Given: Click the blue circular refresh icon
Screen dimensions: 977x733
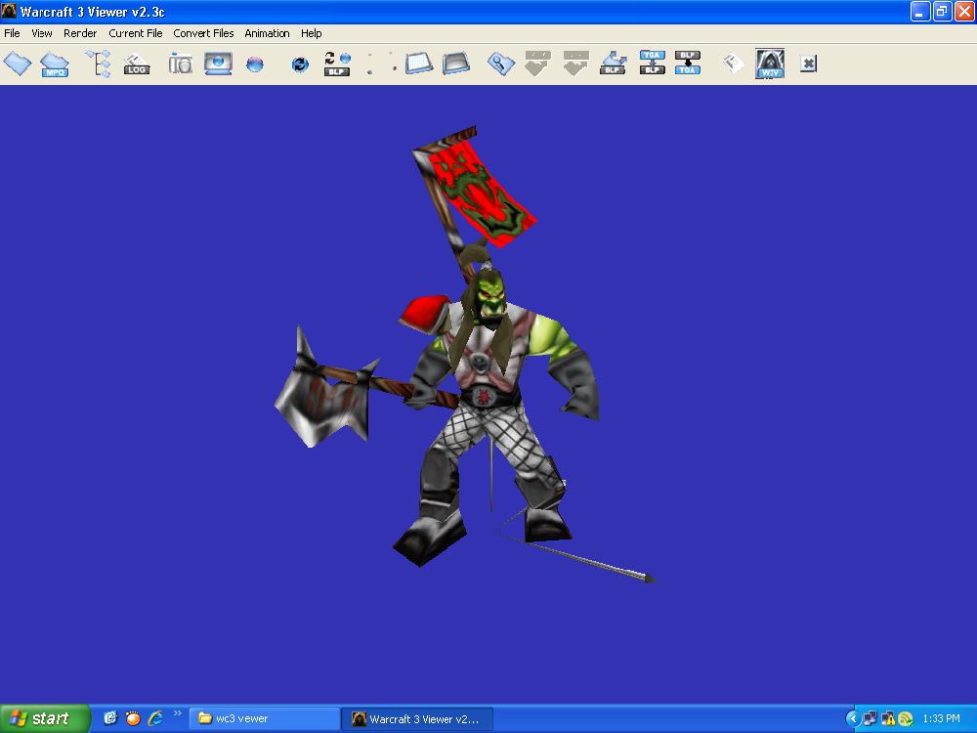Looking at the screenshot, I should [x=300, y=65].
